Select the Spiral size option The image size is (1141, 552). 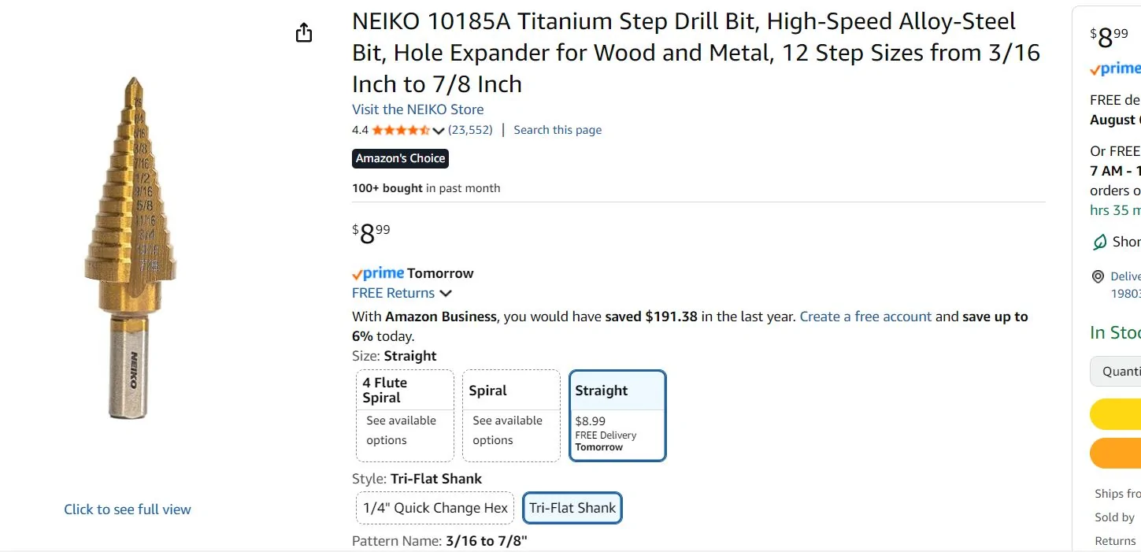point(510,415)
